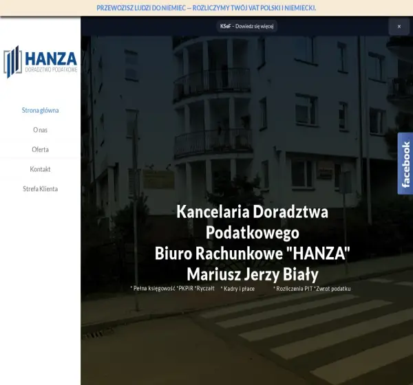Open KSeF – Dowiedz się więcej link
Viewport: 413px width, 385px height.
coord(247,26)
